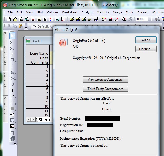Click the sheet tab scroll-right arrow

click(x=33, y=119)
